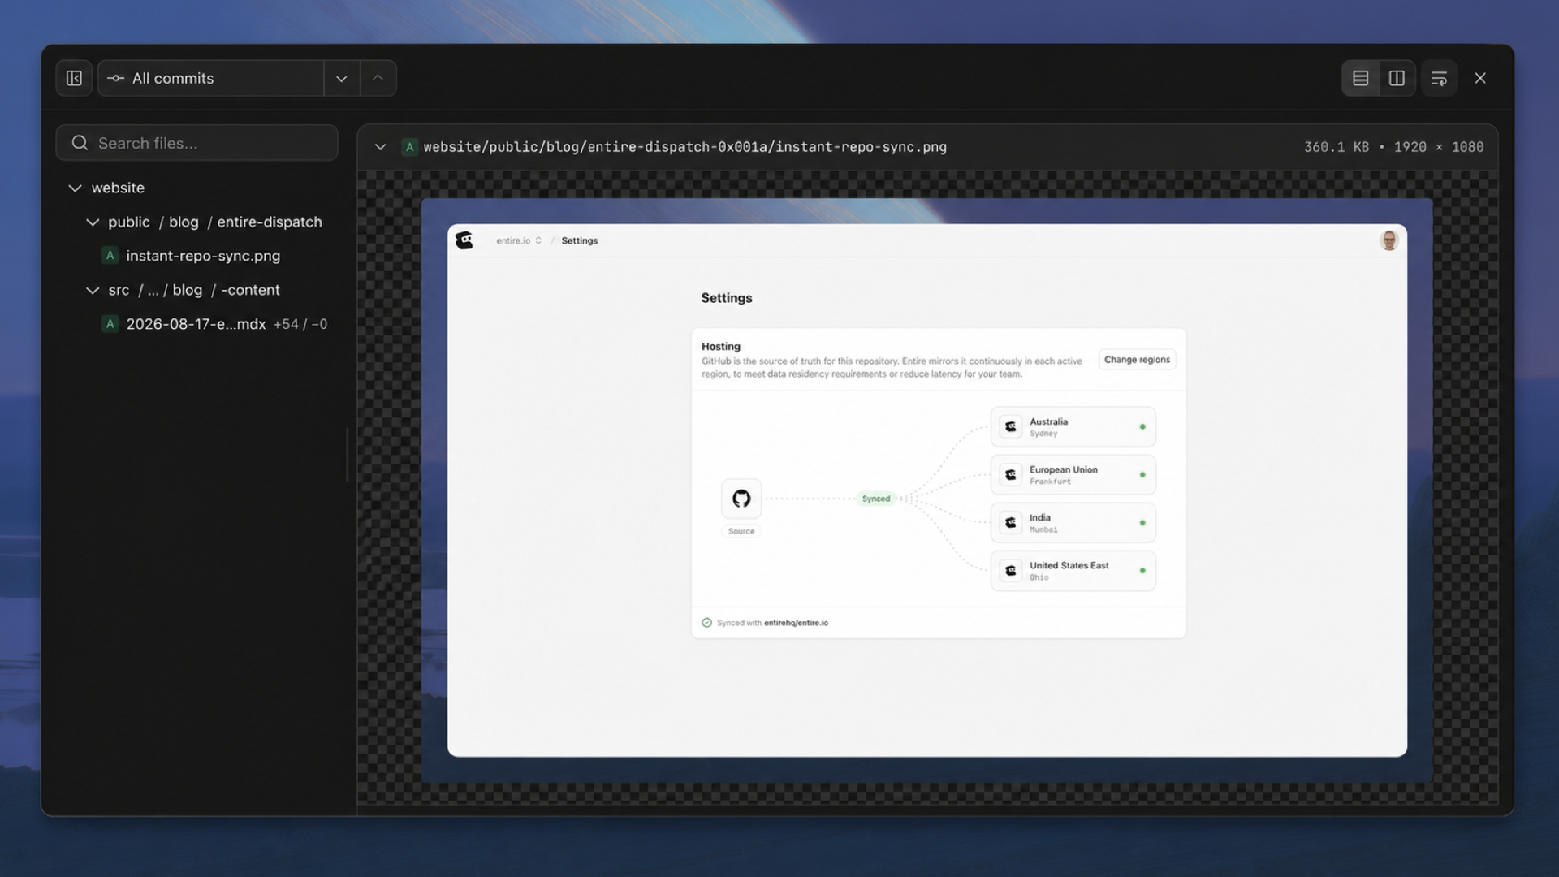
Task: Click the up chevron for previous commit
Action: 378,78
